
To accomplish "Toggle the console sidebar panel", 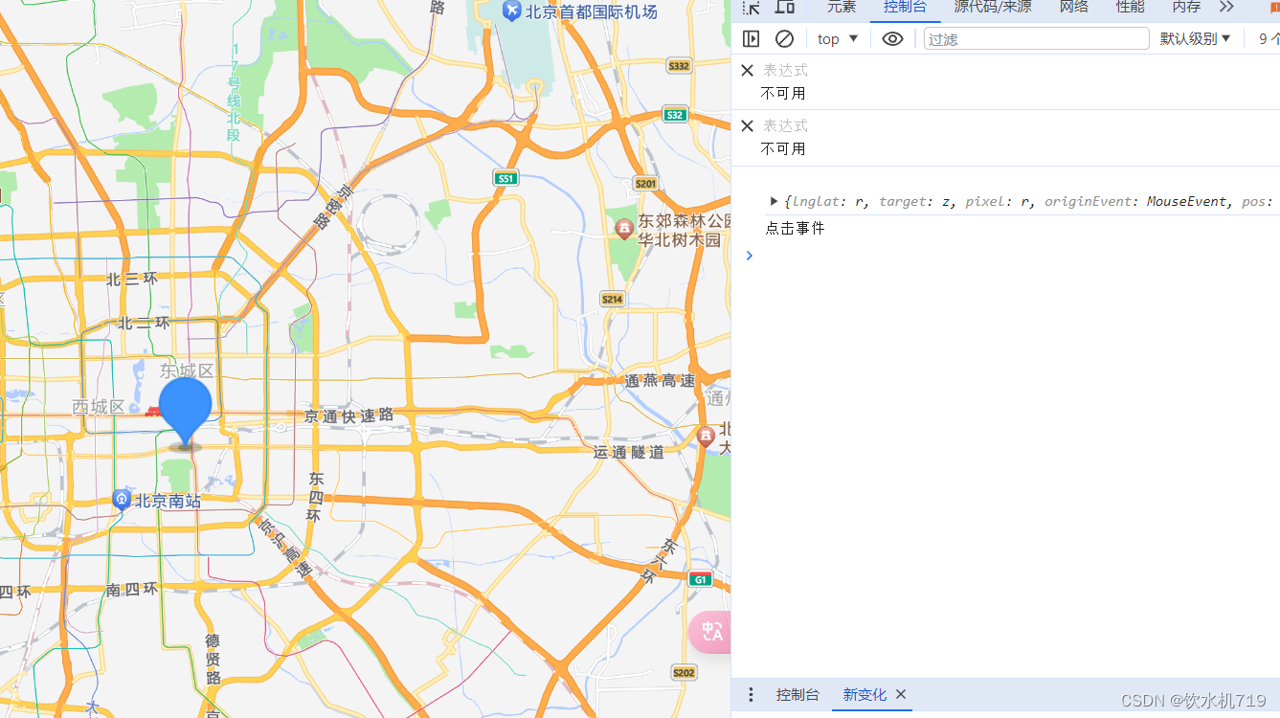I will coord(752,38).
